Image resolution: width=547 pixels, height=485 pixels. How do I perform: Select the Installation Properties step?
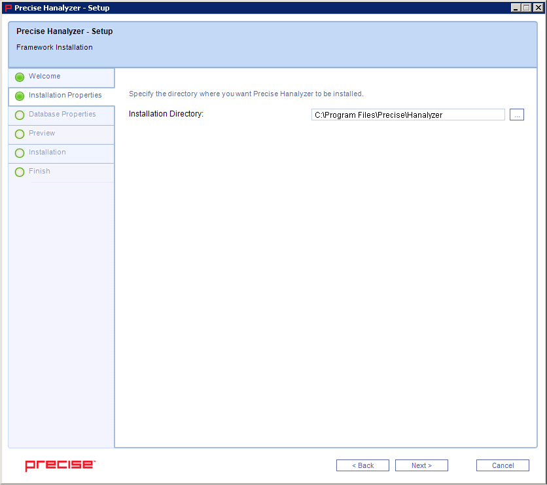point(62,96)
